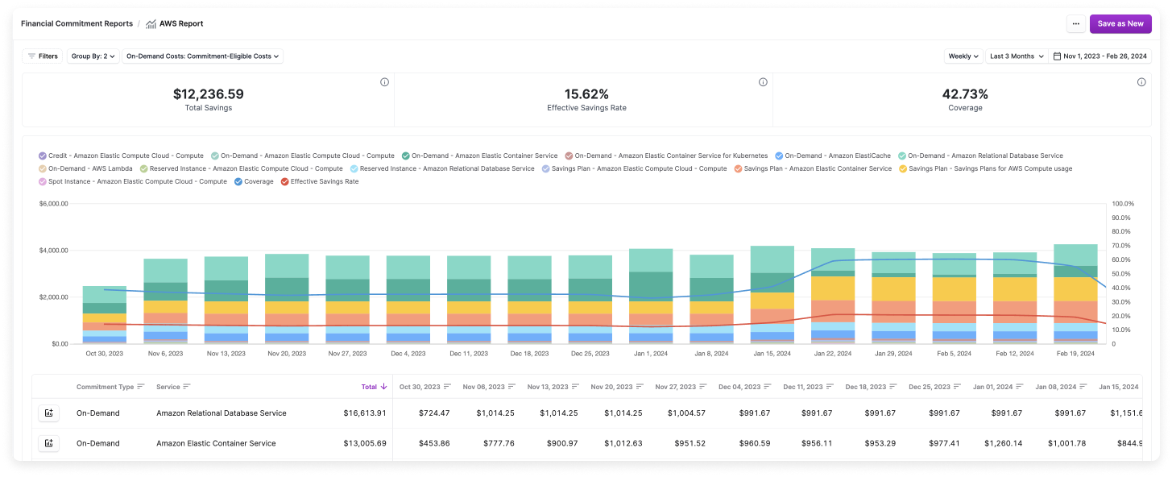Open Dec 25, 2023 column menu icon

pos(956,387)
